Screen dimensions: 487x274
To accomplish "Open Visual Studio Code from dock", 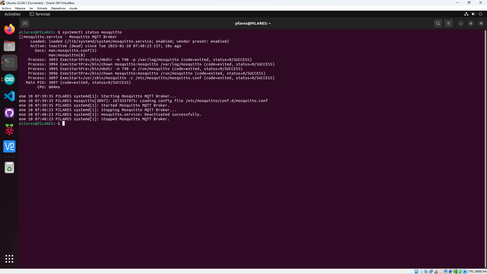I will click(x=9, y=96).
